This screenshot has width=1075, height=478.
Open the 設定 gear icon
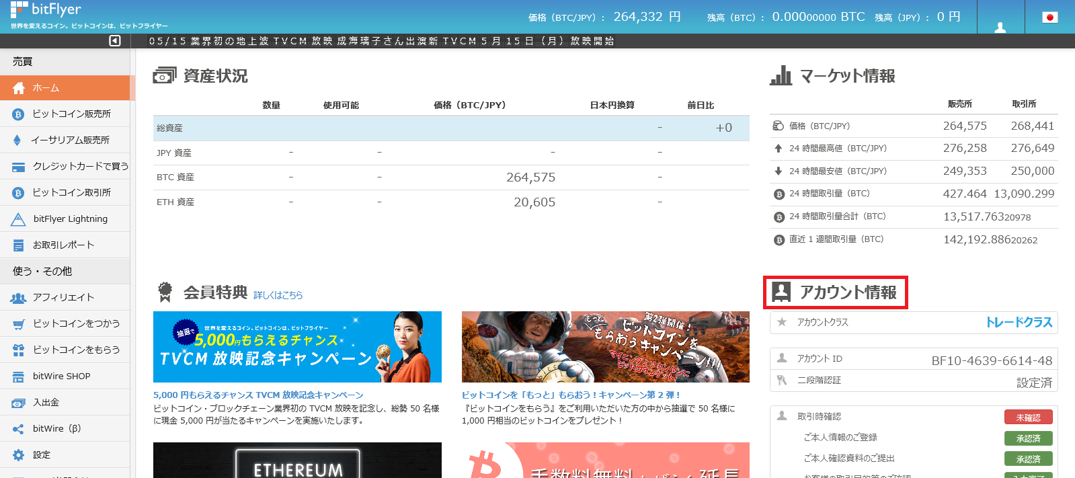18,455
